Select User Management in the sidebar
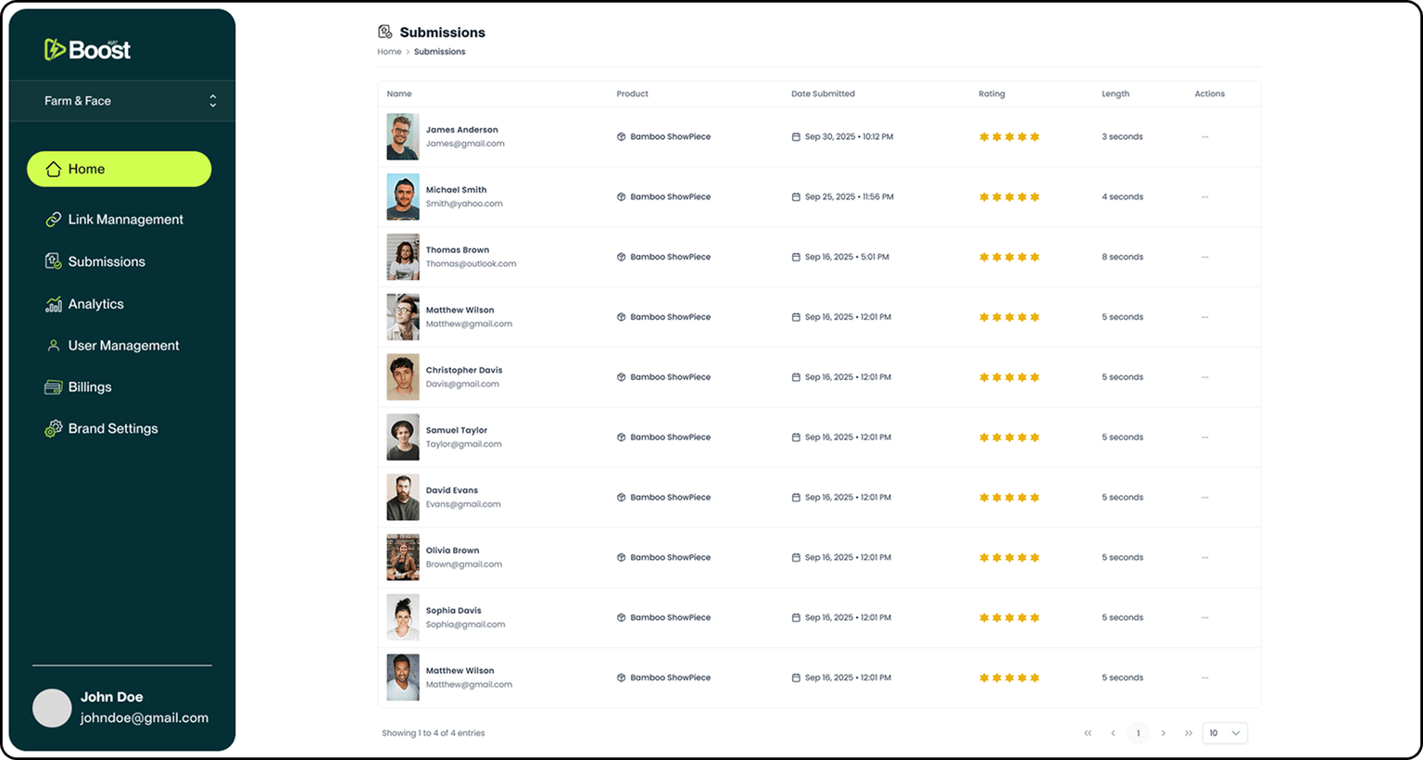Screen dimensions: 1423x760 point(122,346)
